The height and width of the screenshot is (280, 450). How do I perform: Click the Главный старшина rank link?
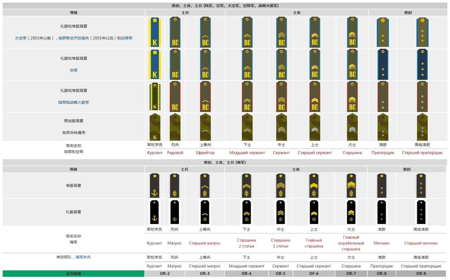pyautogui.click(x=314, y=243)
